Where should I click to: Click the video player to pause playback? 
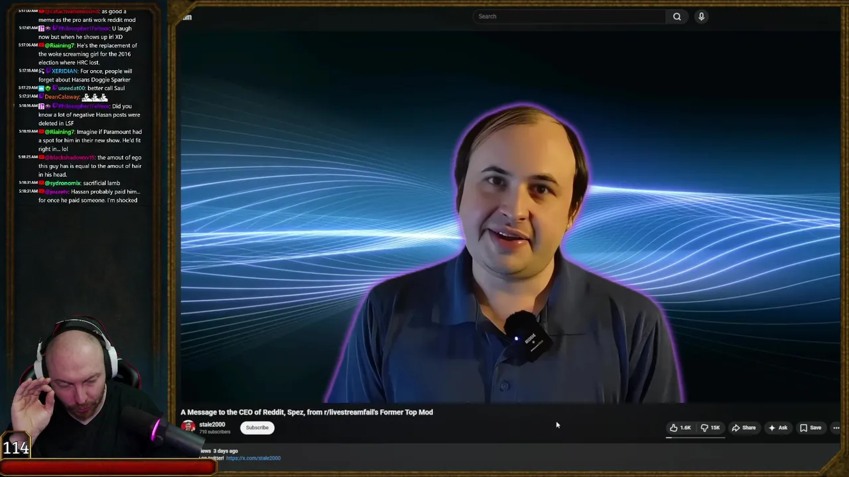point(509,217)
